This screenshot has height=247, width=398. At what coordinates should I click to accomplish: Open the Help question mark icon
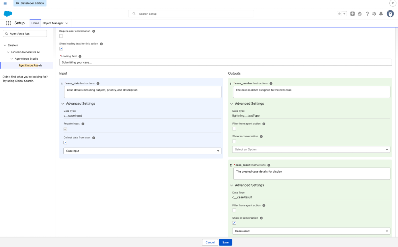367,14
